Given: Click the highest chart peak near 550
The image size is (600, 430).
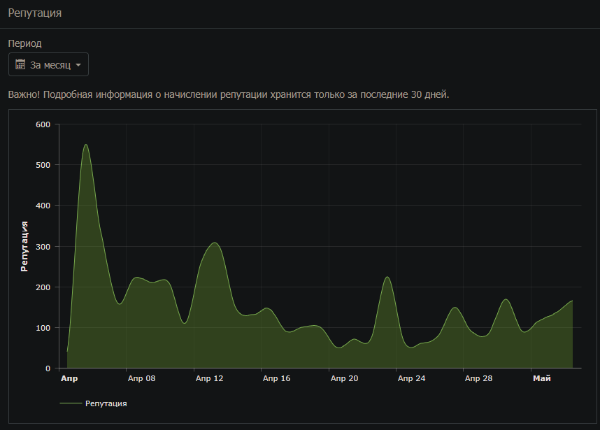Looking at the screenshot, I should point(85,145).
